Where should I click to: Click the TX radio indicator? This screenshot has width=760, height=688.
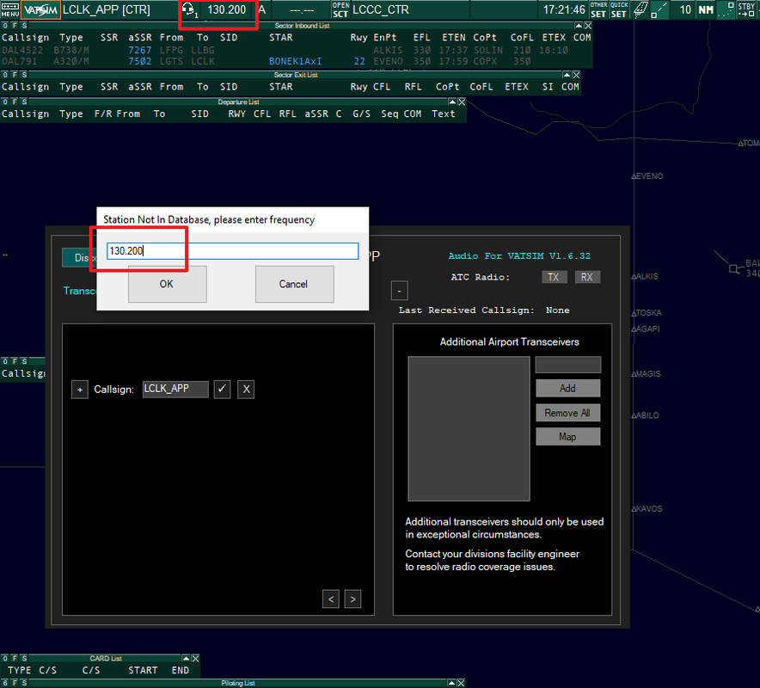click(554, 277)
